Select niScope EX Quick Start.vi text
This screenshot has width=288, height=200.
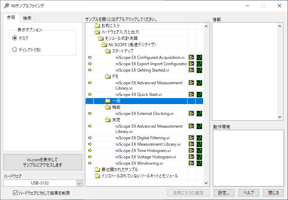[x=139, y=95]
